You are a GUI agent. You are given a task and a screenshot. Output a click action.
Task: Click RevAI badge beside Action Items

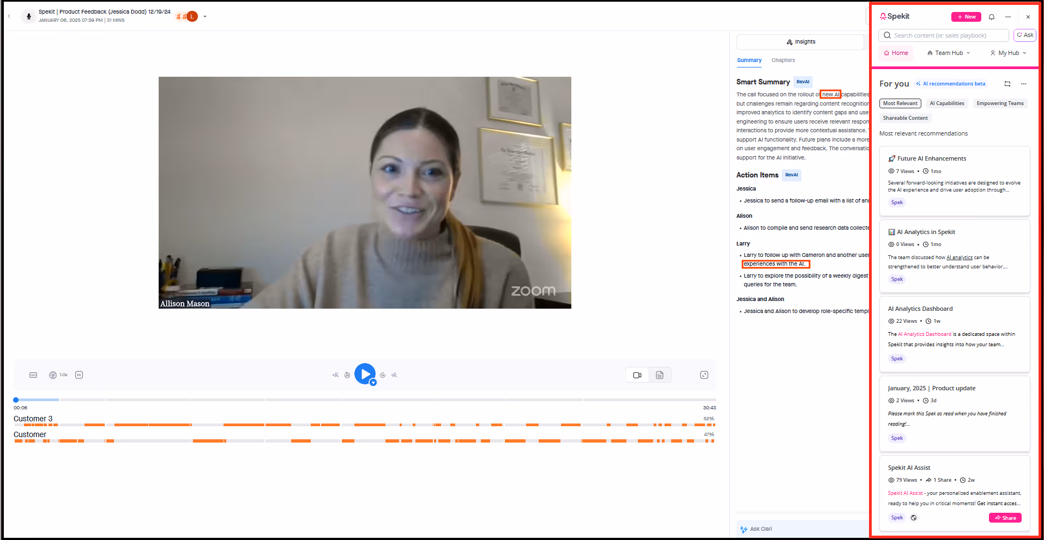coord(792,175)
